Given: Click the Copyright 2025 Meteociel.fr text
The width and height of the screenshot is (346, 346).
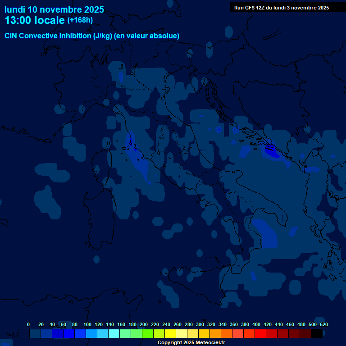Looking at the screenshot, I should click(x=191, y=343).
